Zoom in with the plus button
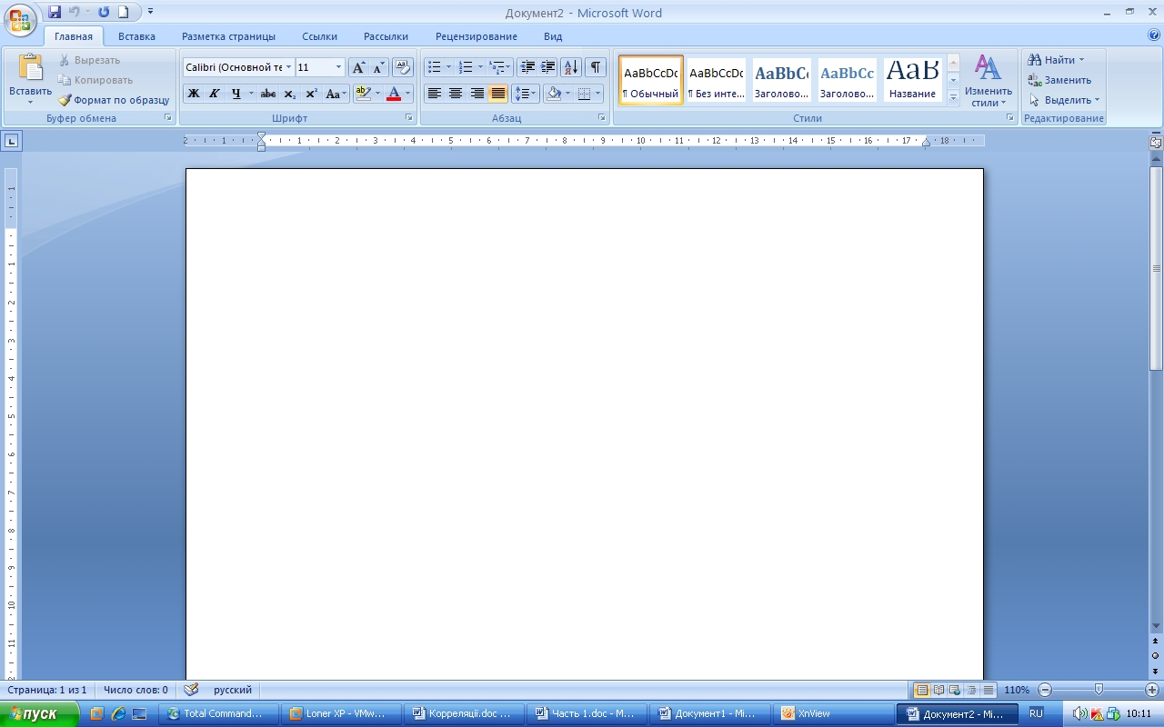The width and height of the screenshot is (1164, 727). [x=1152, y=690]
